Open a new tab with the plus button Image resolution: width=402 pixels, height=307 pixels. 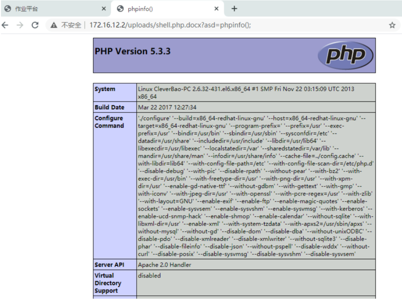[x=234, y=8]
